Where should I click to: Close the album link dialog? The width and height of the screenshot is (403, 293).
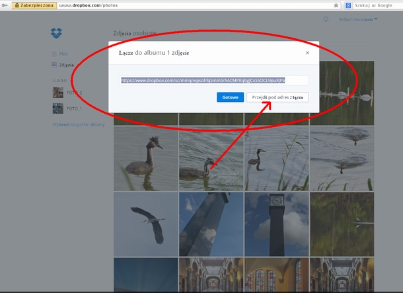point(307,53)
